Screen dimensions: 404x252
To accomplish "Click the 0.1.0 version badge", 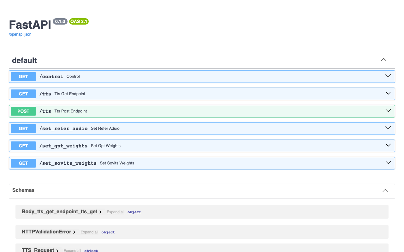I will point(60,21).
